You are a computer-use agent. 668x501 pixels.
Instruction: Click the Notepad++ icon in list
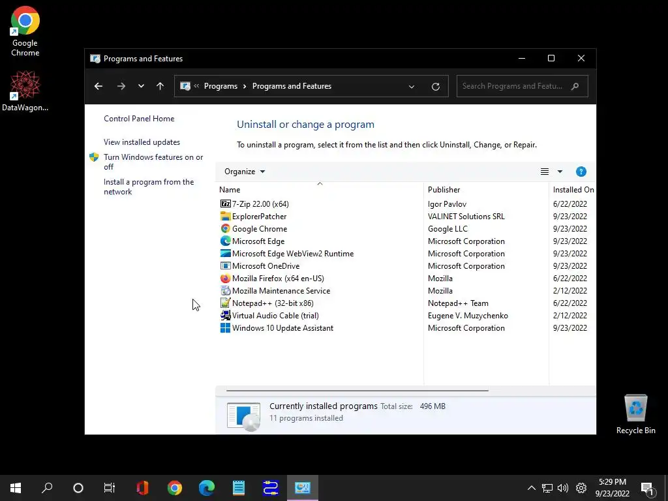(x=225, y=303)
